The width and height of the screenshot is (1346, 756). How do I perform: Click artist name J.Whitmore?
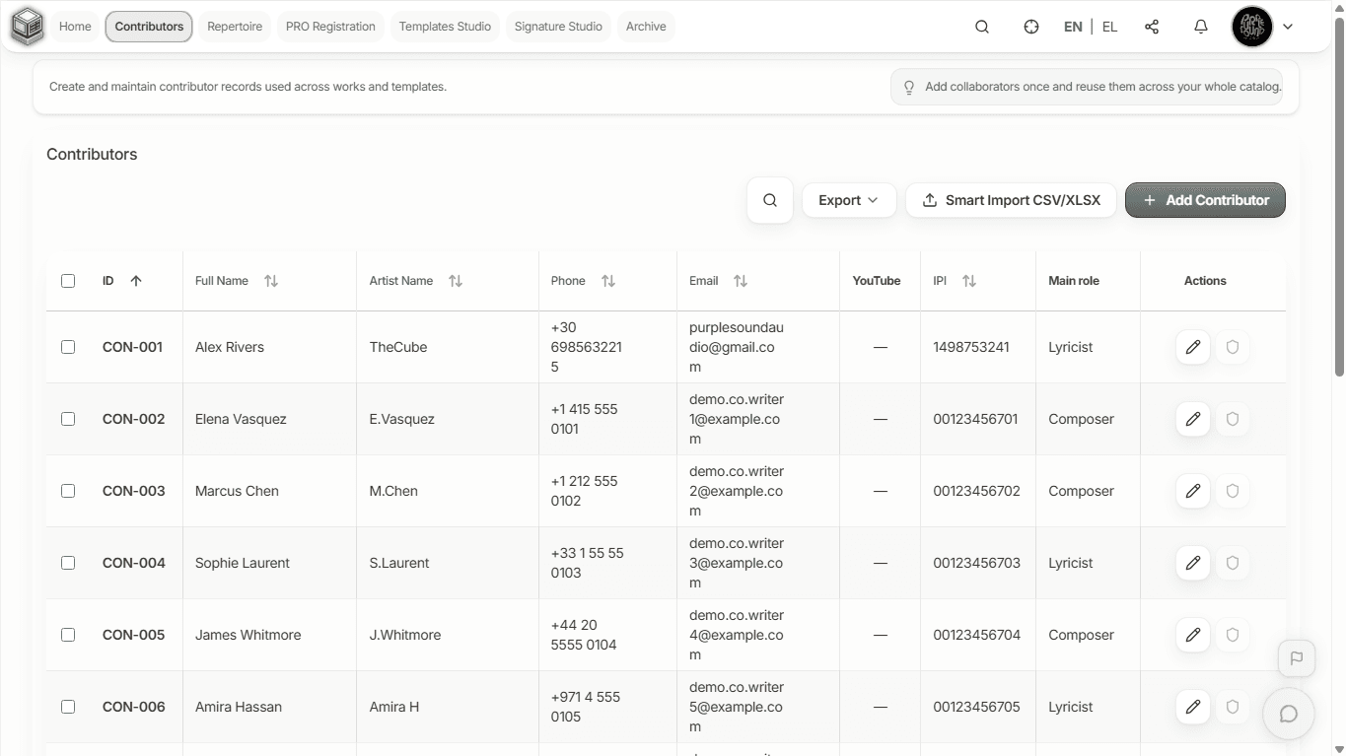click(405, 635)
